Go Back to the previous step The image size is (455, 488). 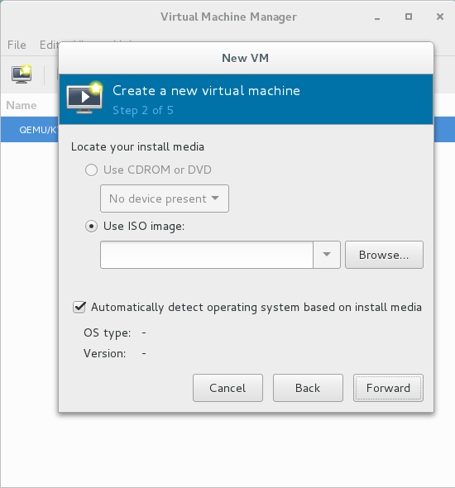[308, 388]
